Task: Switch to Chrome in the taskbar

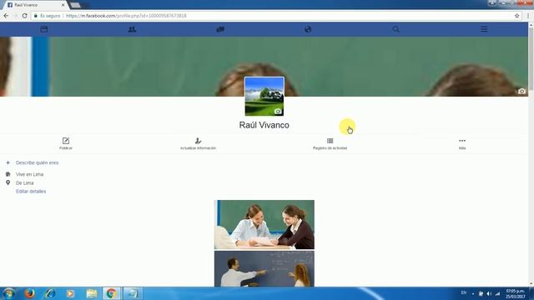Action: (111, 293)
